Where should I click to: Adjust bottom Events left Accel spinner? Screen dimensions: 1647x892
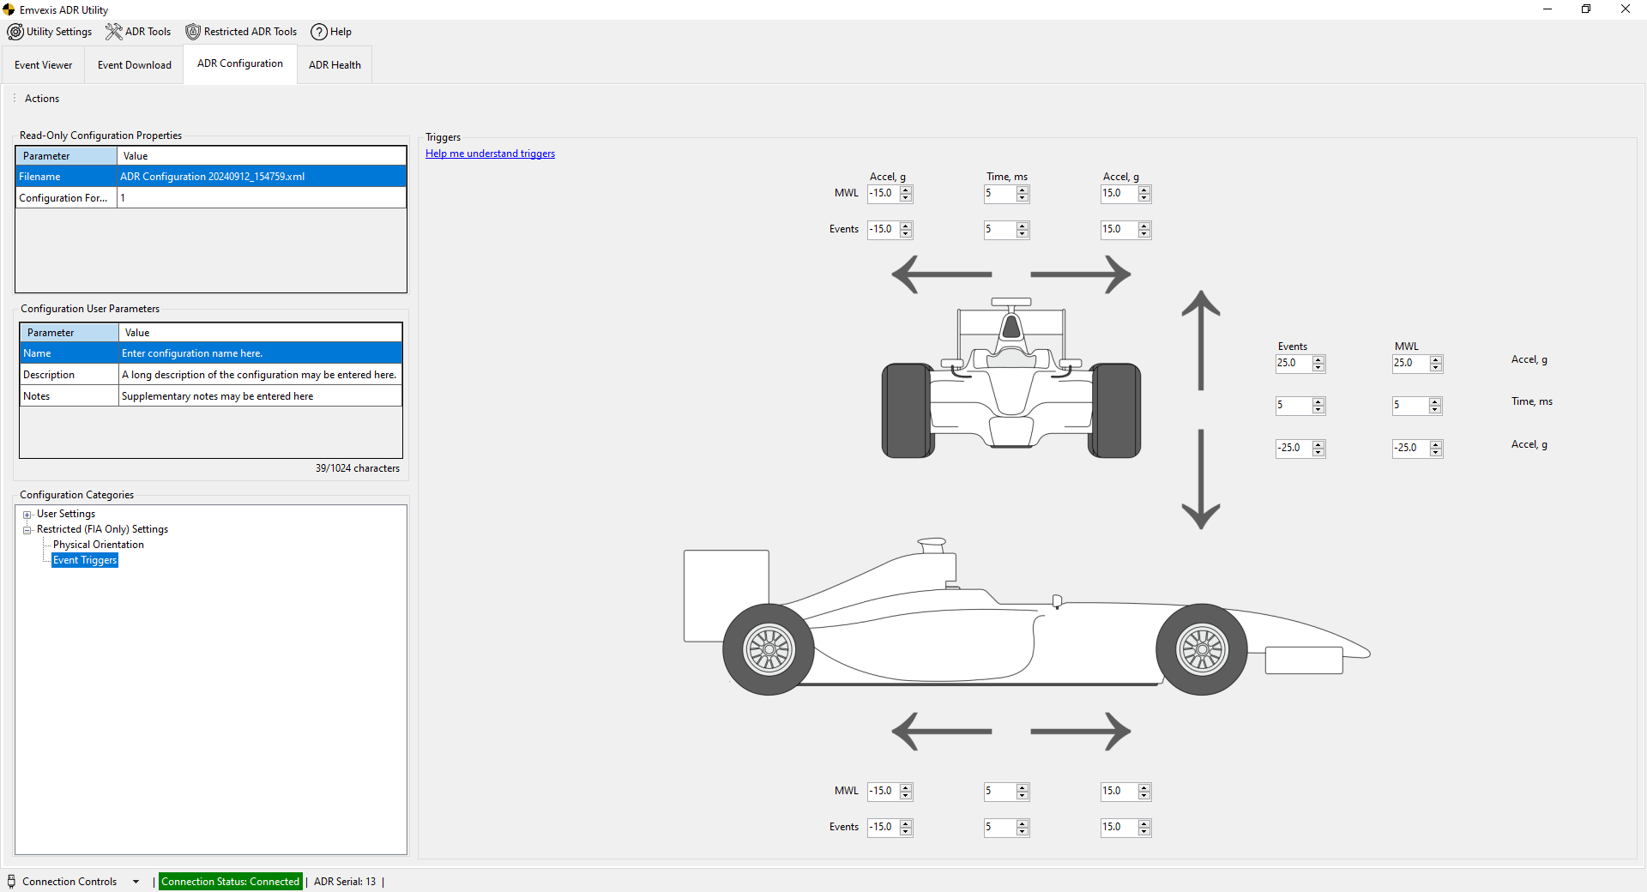coord(906,828)
